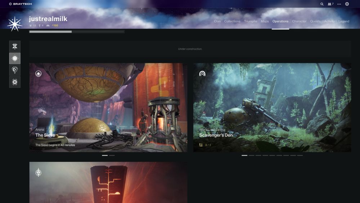
Task: Open The Sieve arena card image
Action: click(108, 107)
